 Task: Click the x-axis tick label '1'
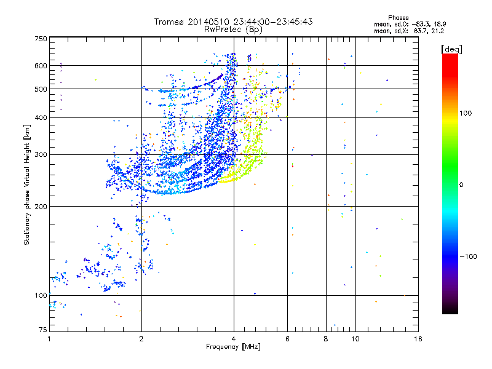(x=49, y=339)
